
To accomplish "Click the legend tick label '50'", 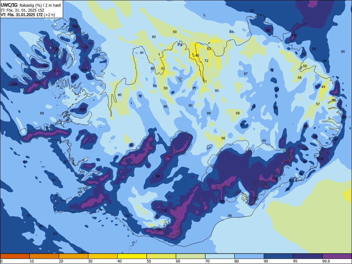I will pos(149,261).
